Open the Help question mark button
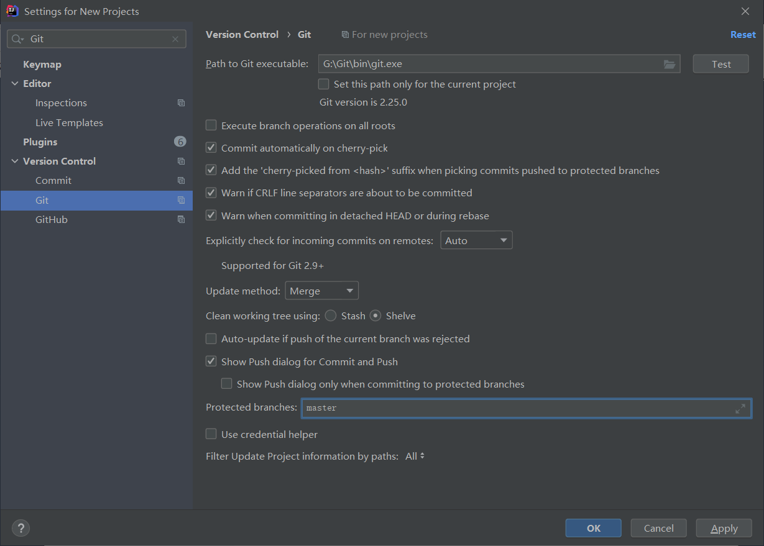The image size is (764, 546). coord(21,529)
